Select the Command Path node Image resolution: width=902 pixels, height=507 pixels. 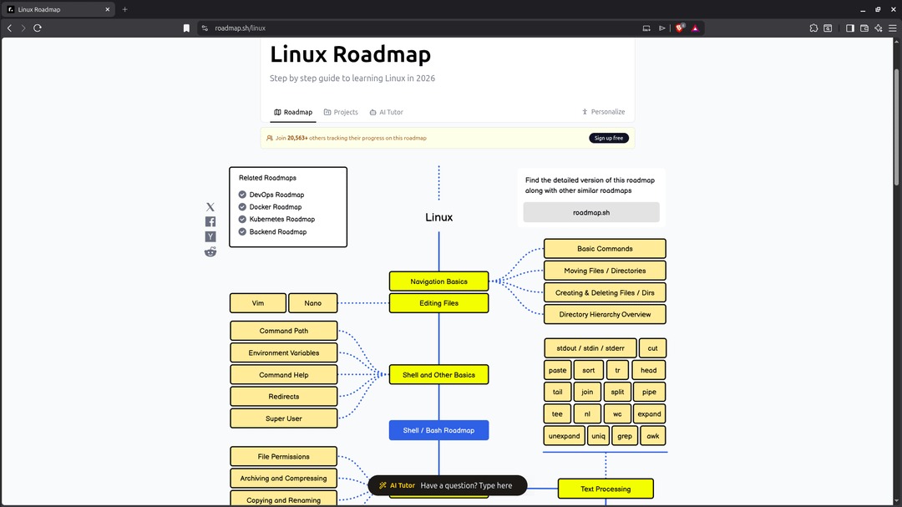284,331
